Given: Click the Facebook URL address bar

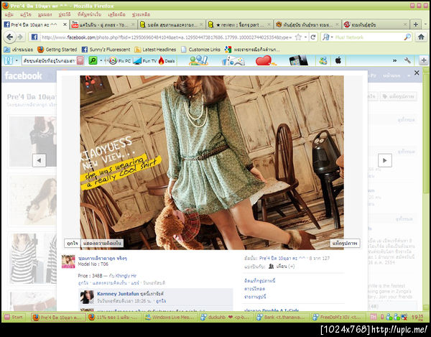Looking at the screenshot, I should coord(166,37).
